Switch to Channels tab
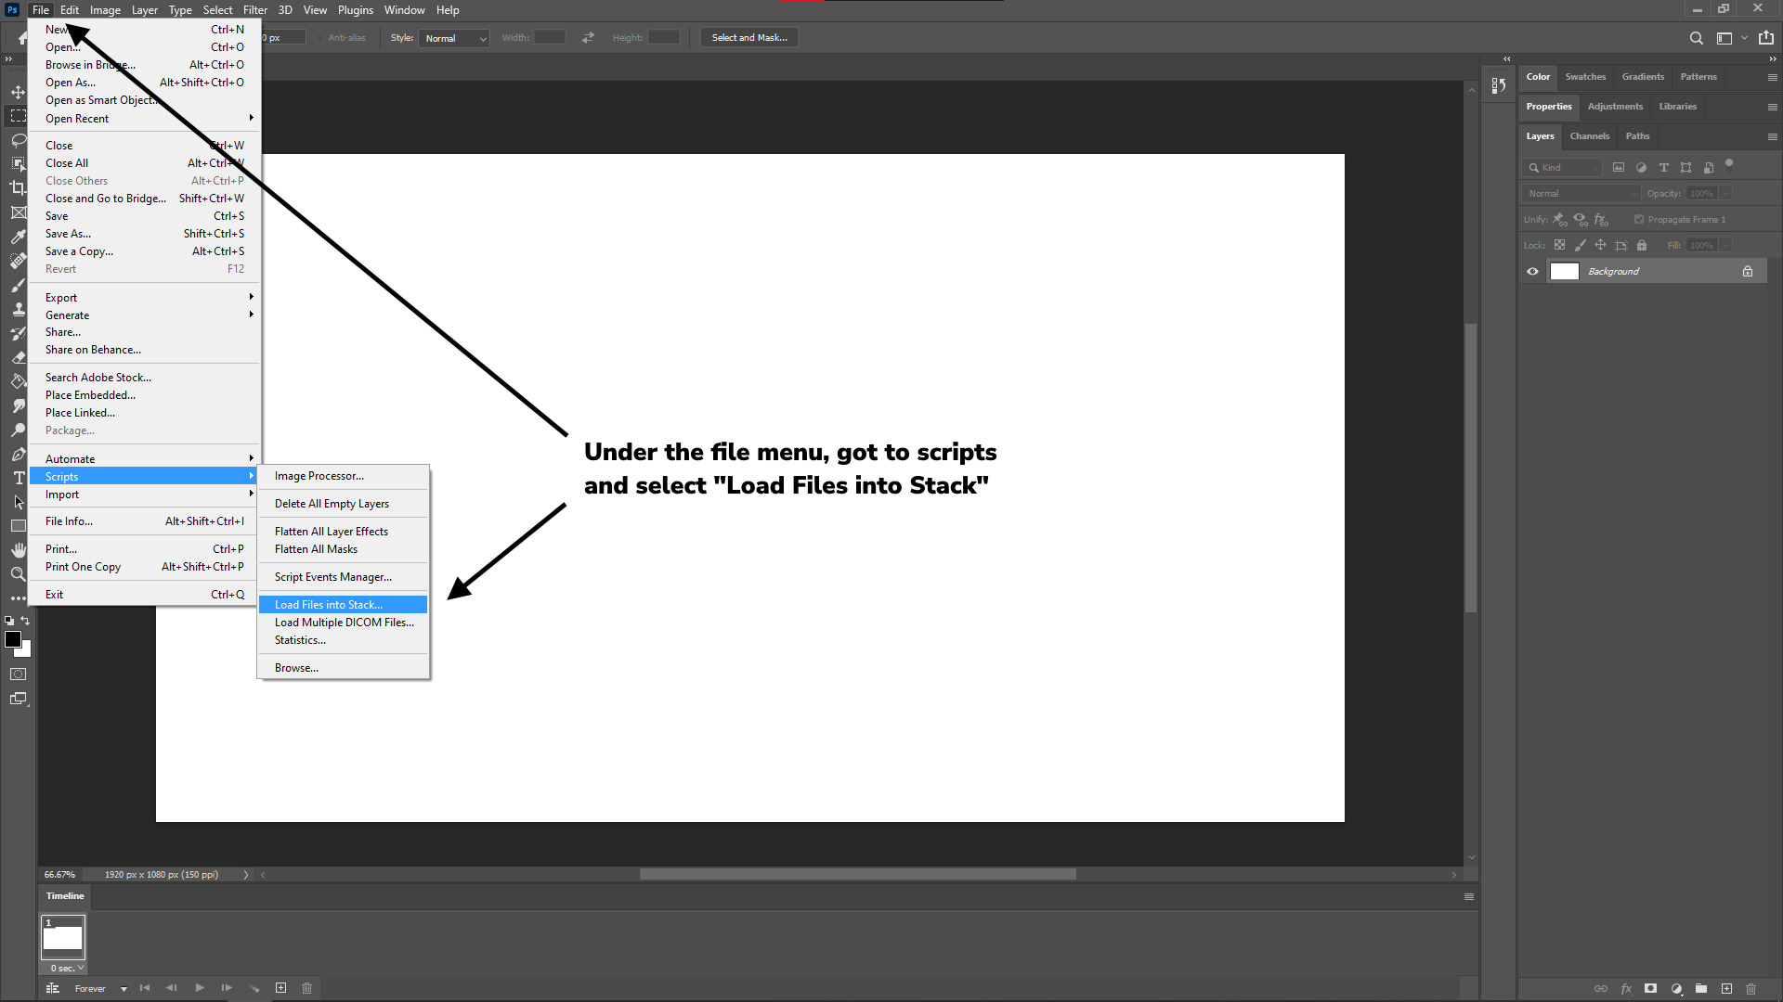The image size is (1783, 1002). [1591, 135]
